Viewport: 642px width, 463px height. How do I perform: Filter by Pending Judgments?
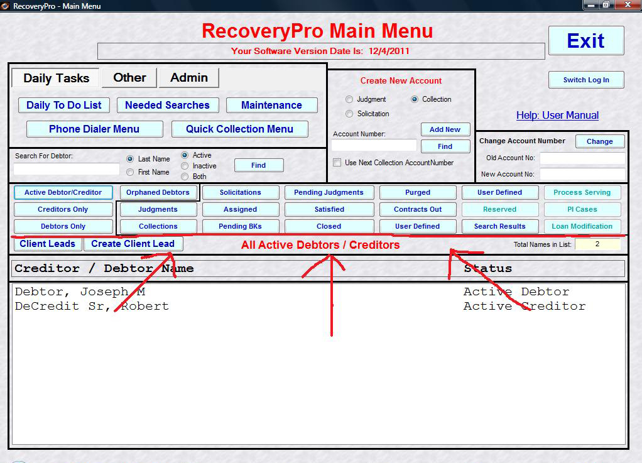click(329, 192)
